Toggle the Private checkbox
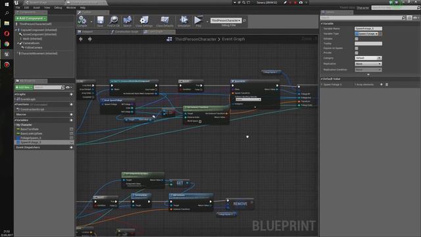421x237 pixels. pyautogui.click(x=357, y=53)
